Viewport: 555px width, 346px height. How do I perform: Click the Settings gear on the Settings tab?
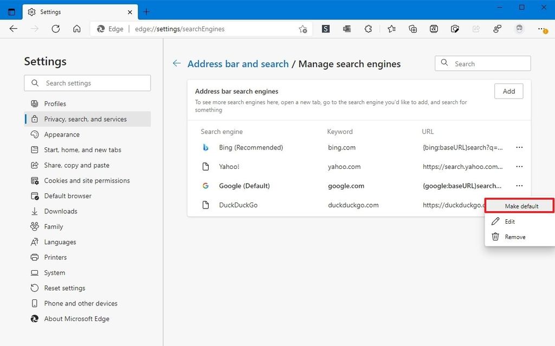(x=31, y=11)
